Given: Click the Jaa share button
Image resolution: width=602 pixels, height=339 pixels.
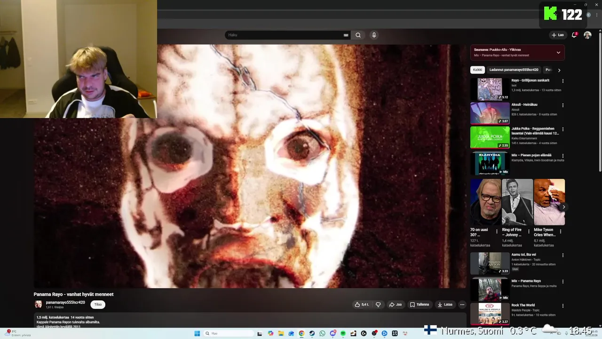Looking at the screenshot, I should tap(395, 305).
